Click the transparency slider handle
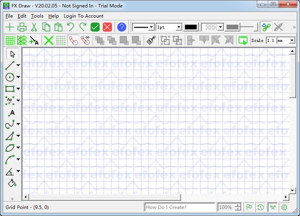This screenshot has height=216, width=300. tap(256, 27)
